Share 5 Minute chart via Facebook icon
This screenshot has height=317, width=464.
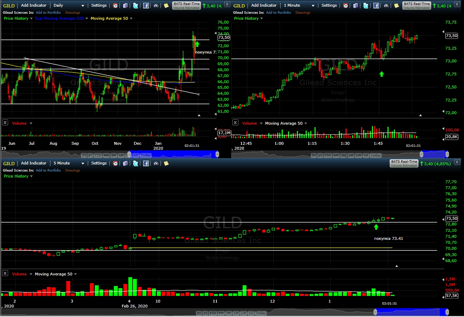point(146,163)
